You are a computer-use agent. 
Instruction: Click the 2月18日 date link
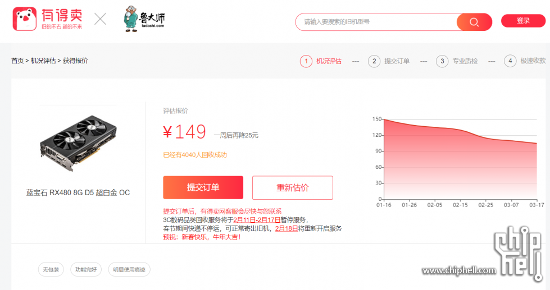pyautogui.click(x=286, y=228)
